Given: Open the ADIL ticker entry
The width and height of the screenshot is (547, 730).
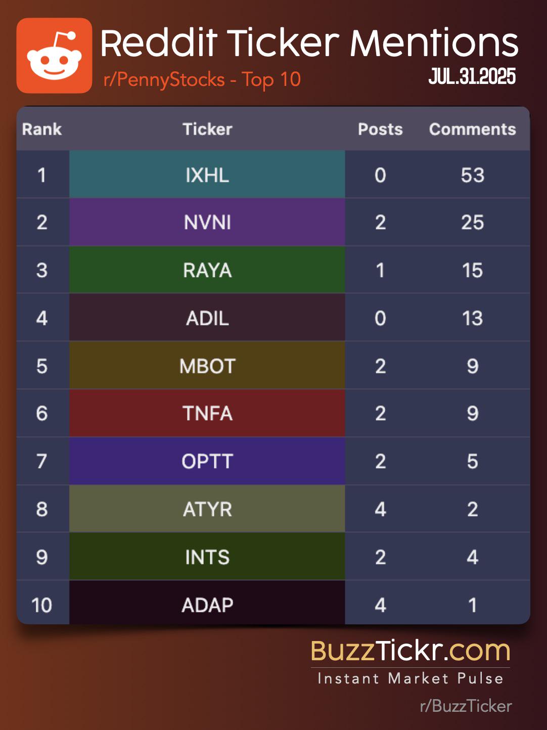Looking at the screenshot, I should coord(207,318).
